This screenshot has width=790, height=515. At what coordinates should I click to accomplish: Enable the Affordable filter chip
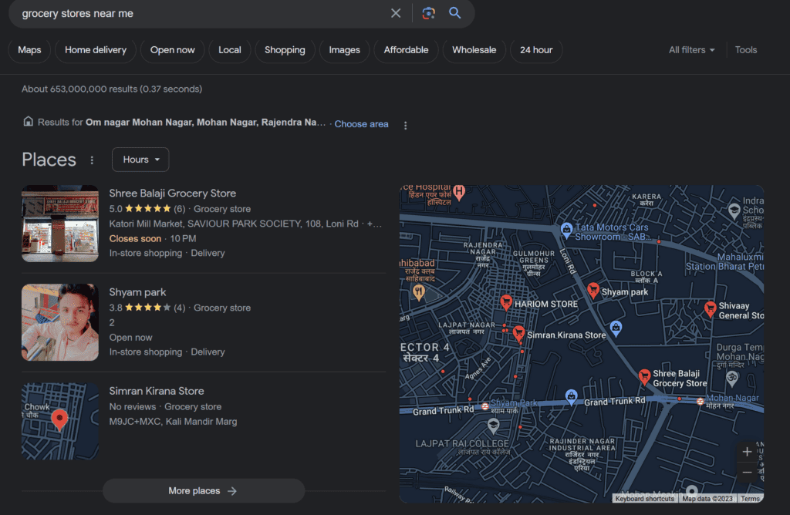point(405,49)
